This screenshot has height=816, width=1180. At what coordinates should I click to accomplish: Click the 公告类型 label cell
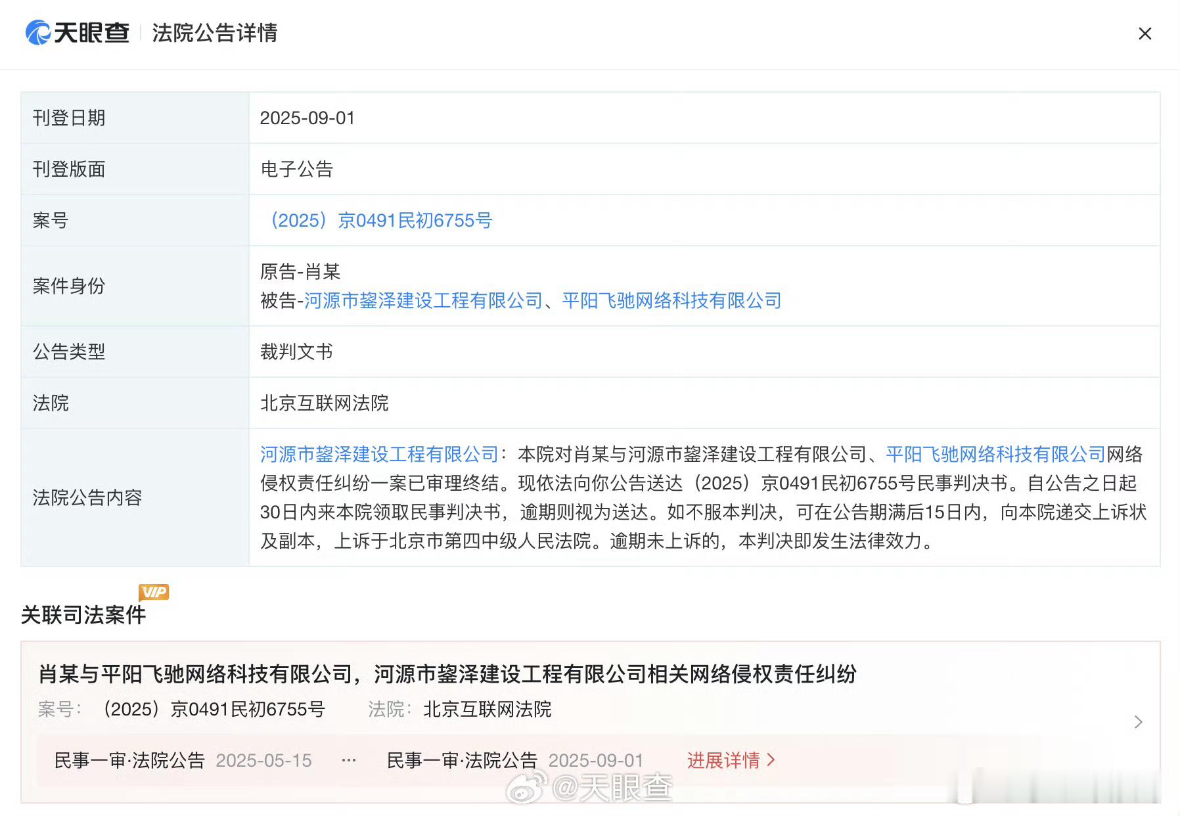135,352
